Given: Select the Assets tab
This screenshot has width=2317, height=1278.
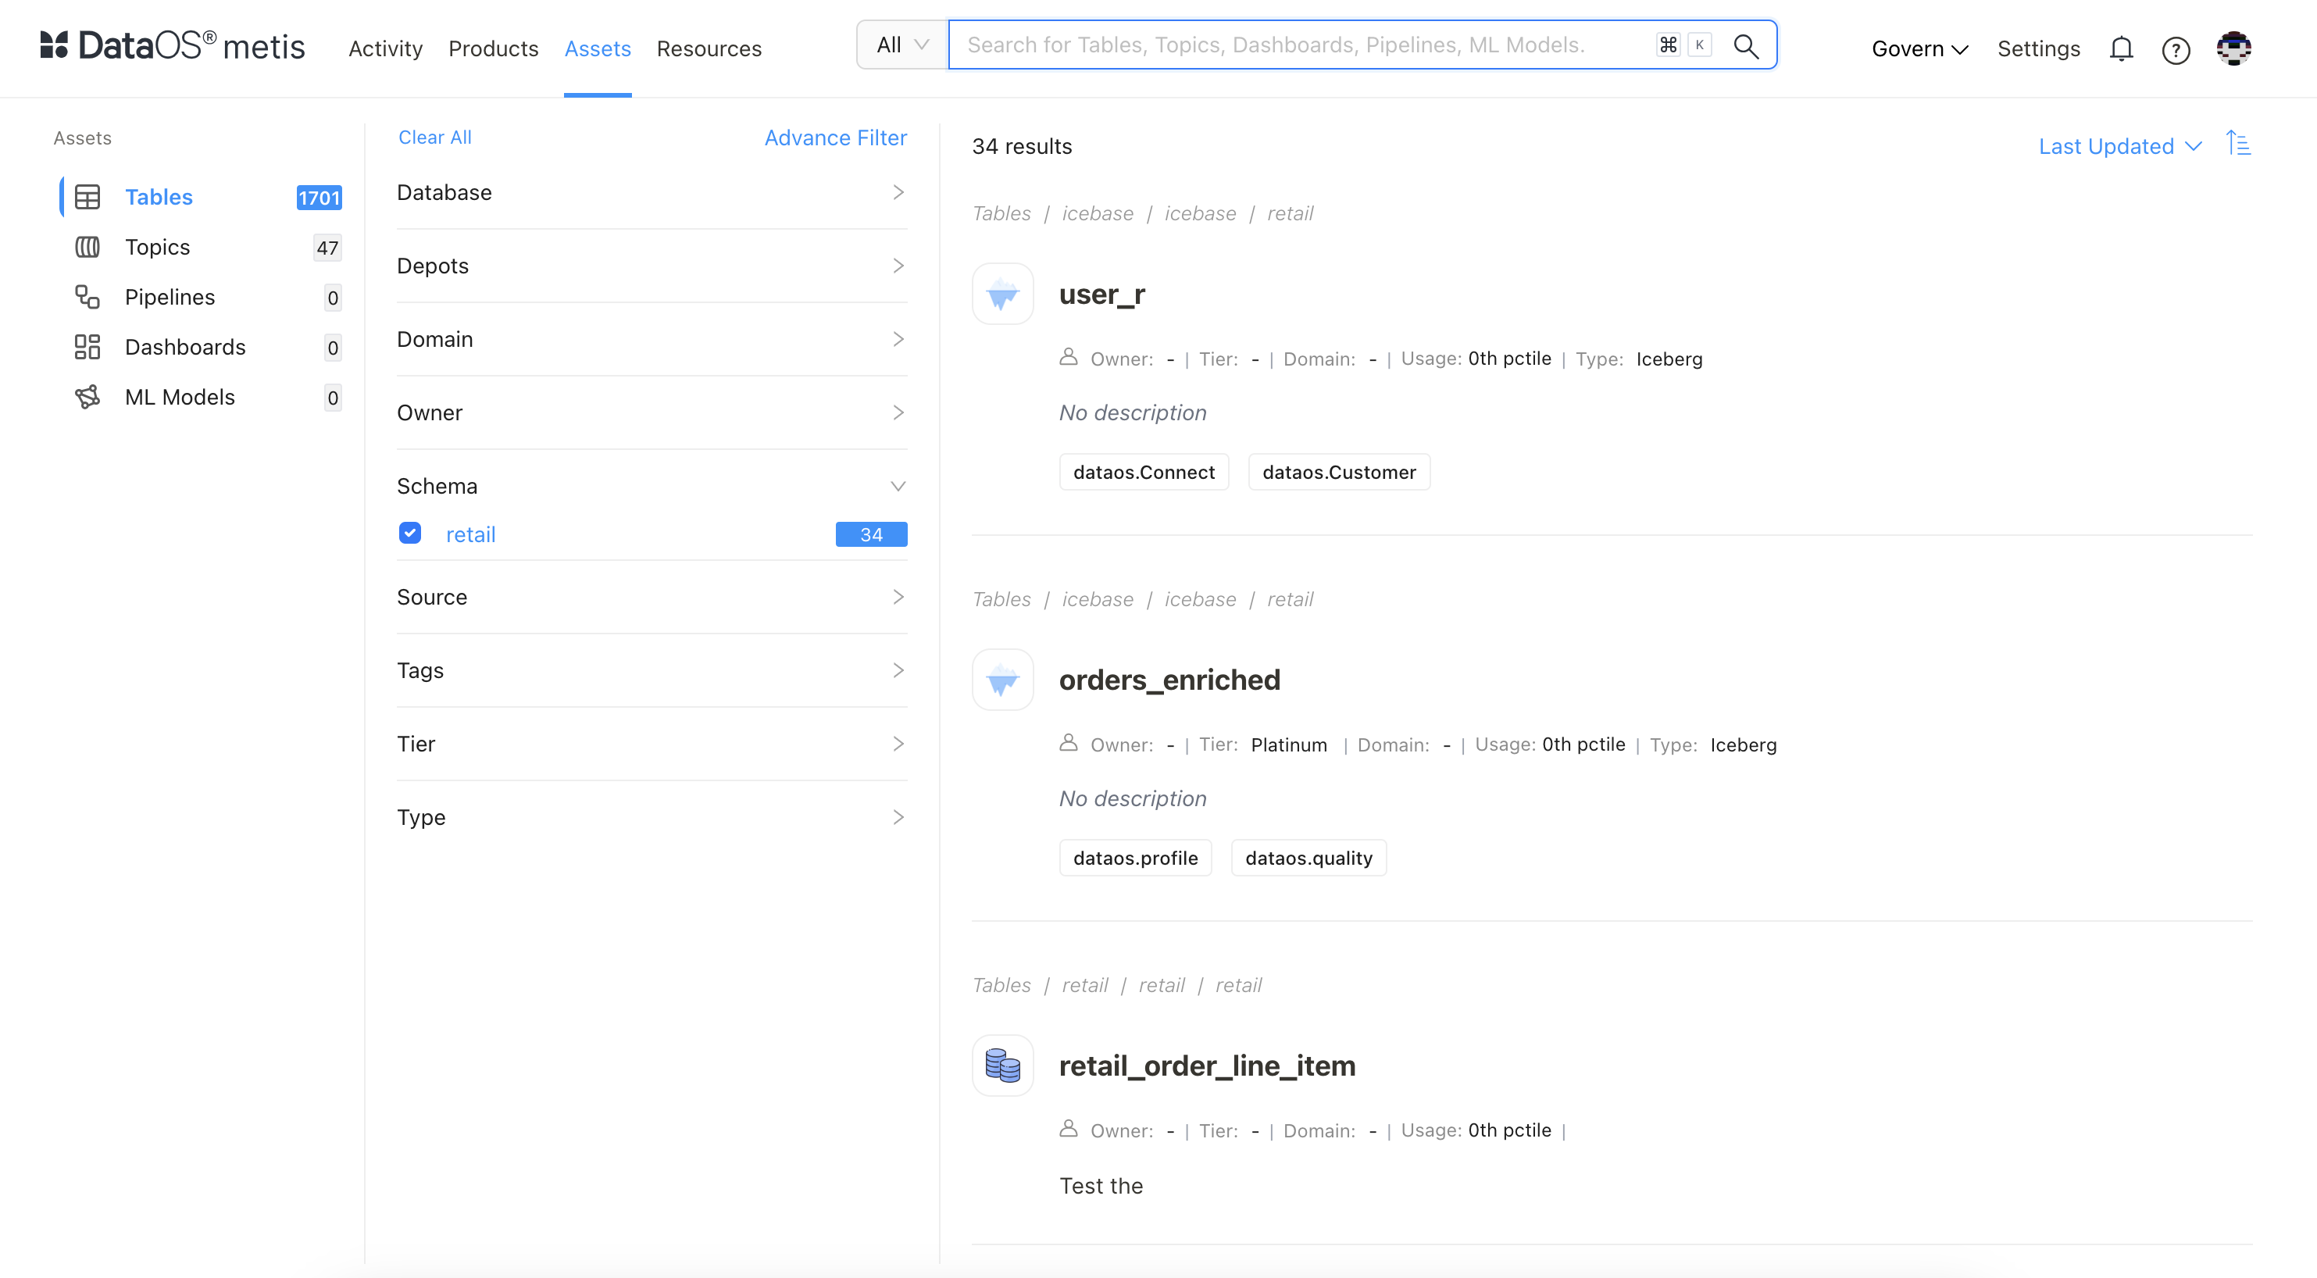Looking at the screenshot, I should (596, 47).
